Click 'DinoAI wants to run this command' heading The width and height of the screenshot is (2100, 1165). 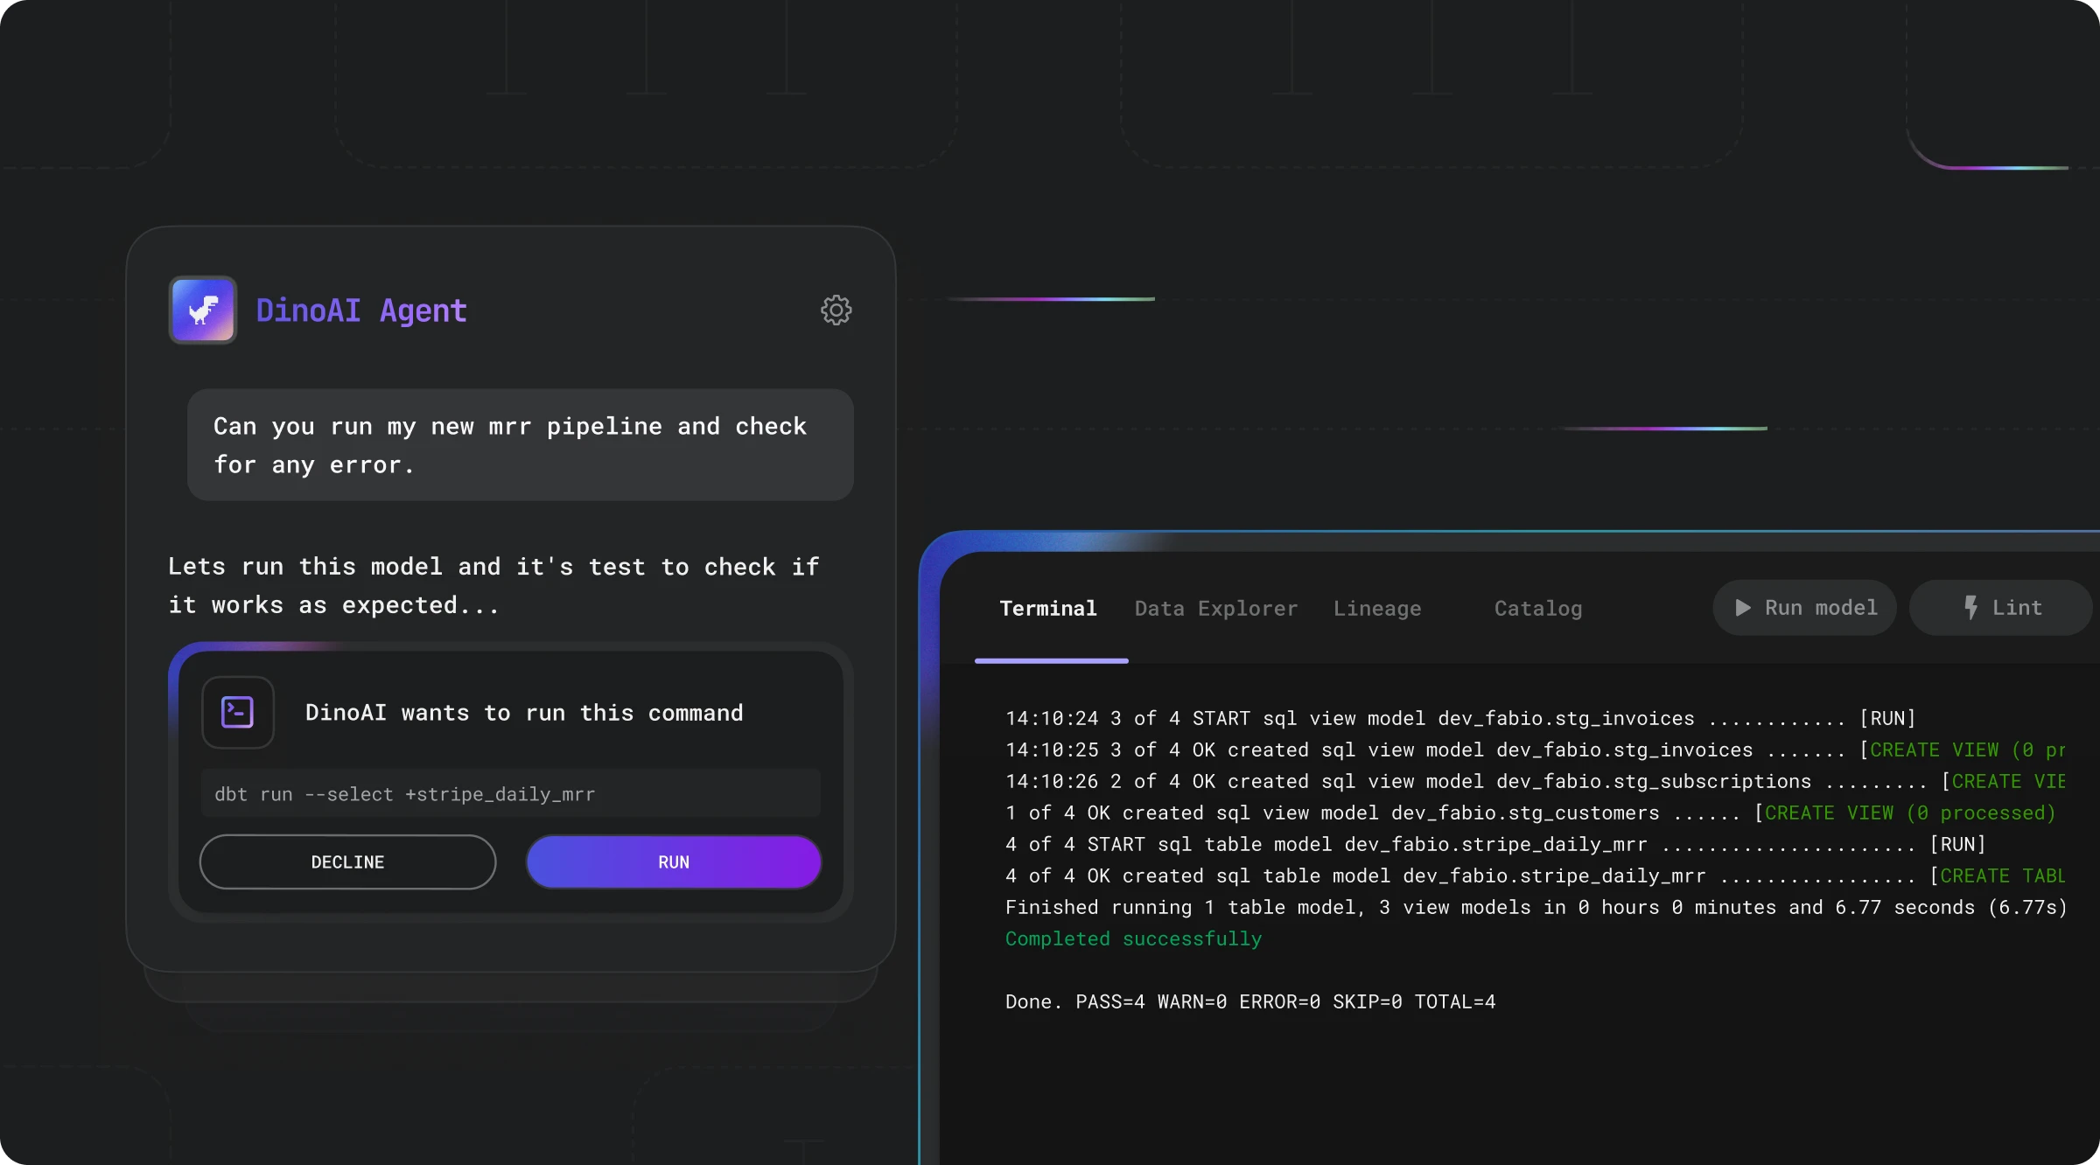click(x=523, y=713)
